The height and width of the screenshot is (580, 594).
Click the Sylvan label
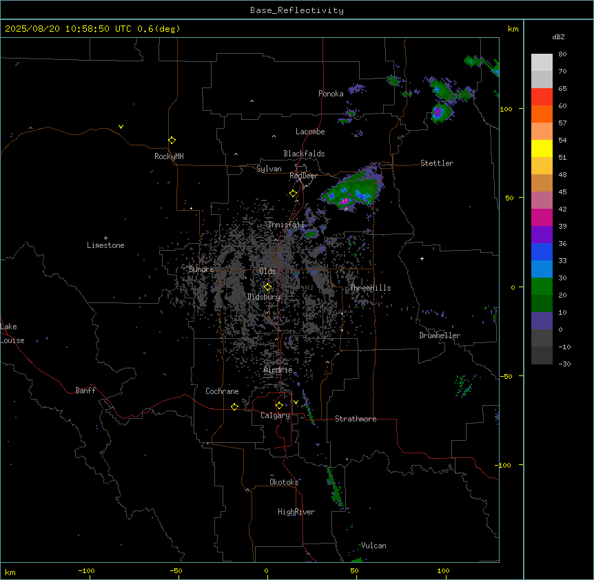coord(269,169)
